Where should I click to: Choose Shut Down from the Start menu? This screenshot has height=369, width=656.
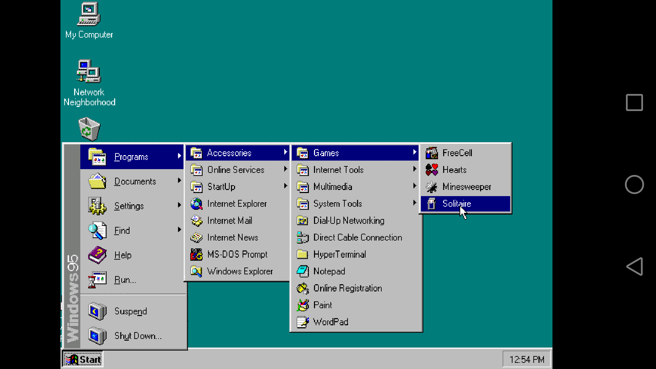coord(138,336)
